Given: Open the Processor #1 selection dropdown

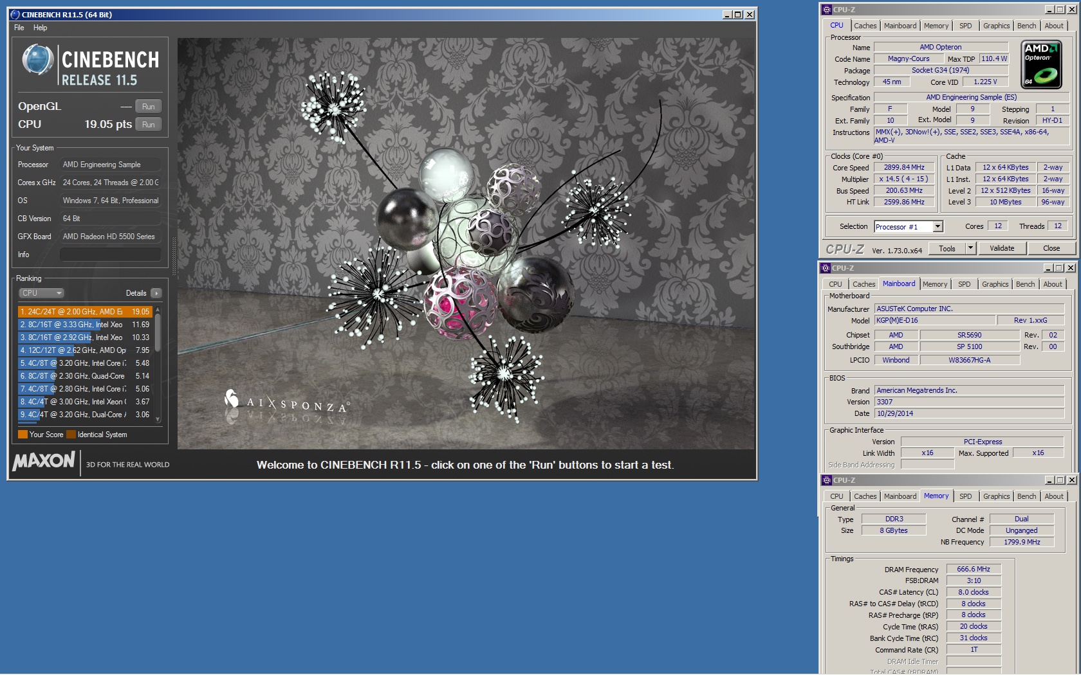Looking at the screenshot, I should pyautogui.click(x=909, y=227).
